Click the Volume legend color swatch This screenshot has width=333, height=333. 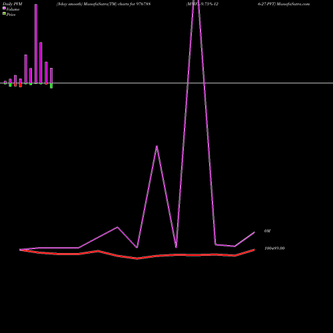(4, 8)
